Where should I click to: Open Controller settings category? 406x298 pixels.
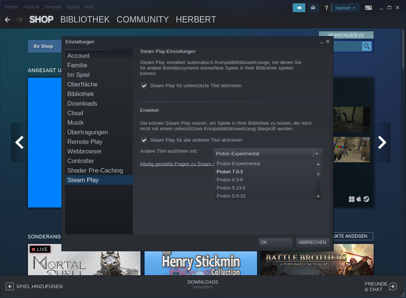(99, 161)
